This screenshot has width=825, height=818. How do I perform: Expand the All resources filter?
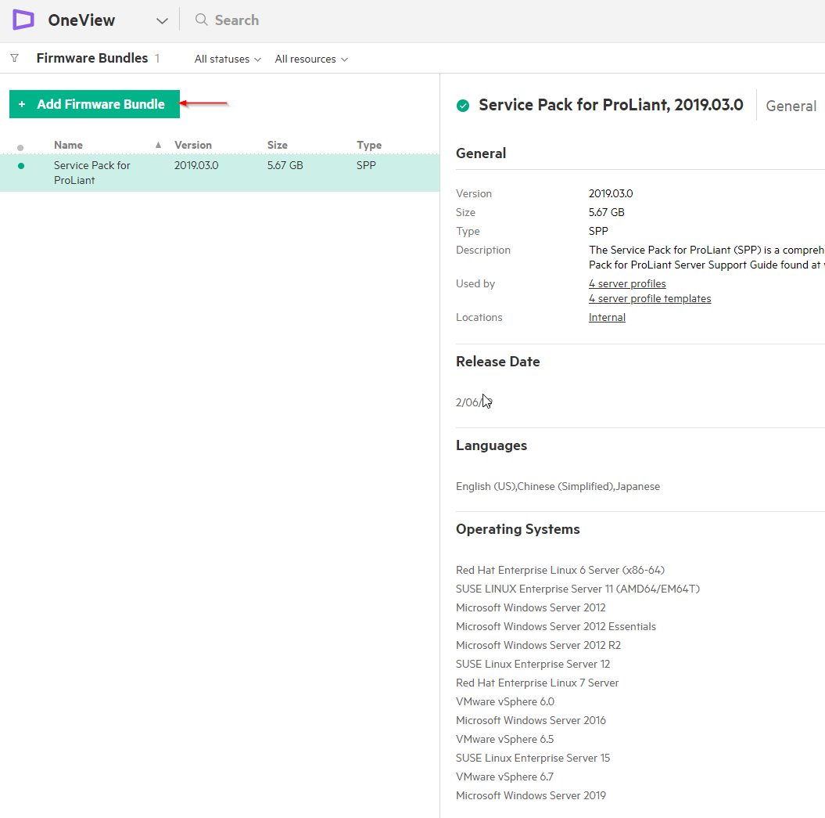tap(311, 59)
